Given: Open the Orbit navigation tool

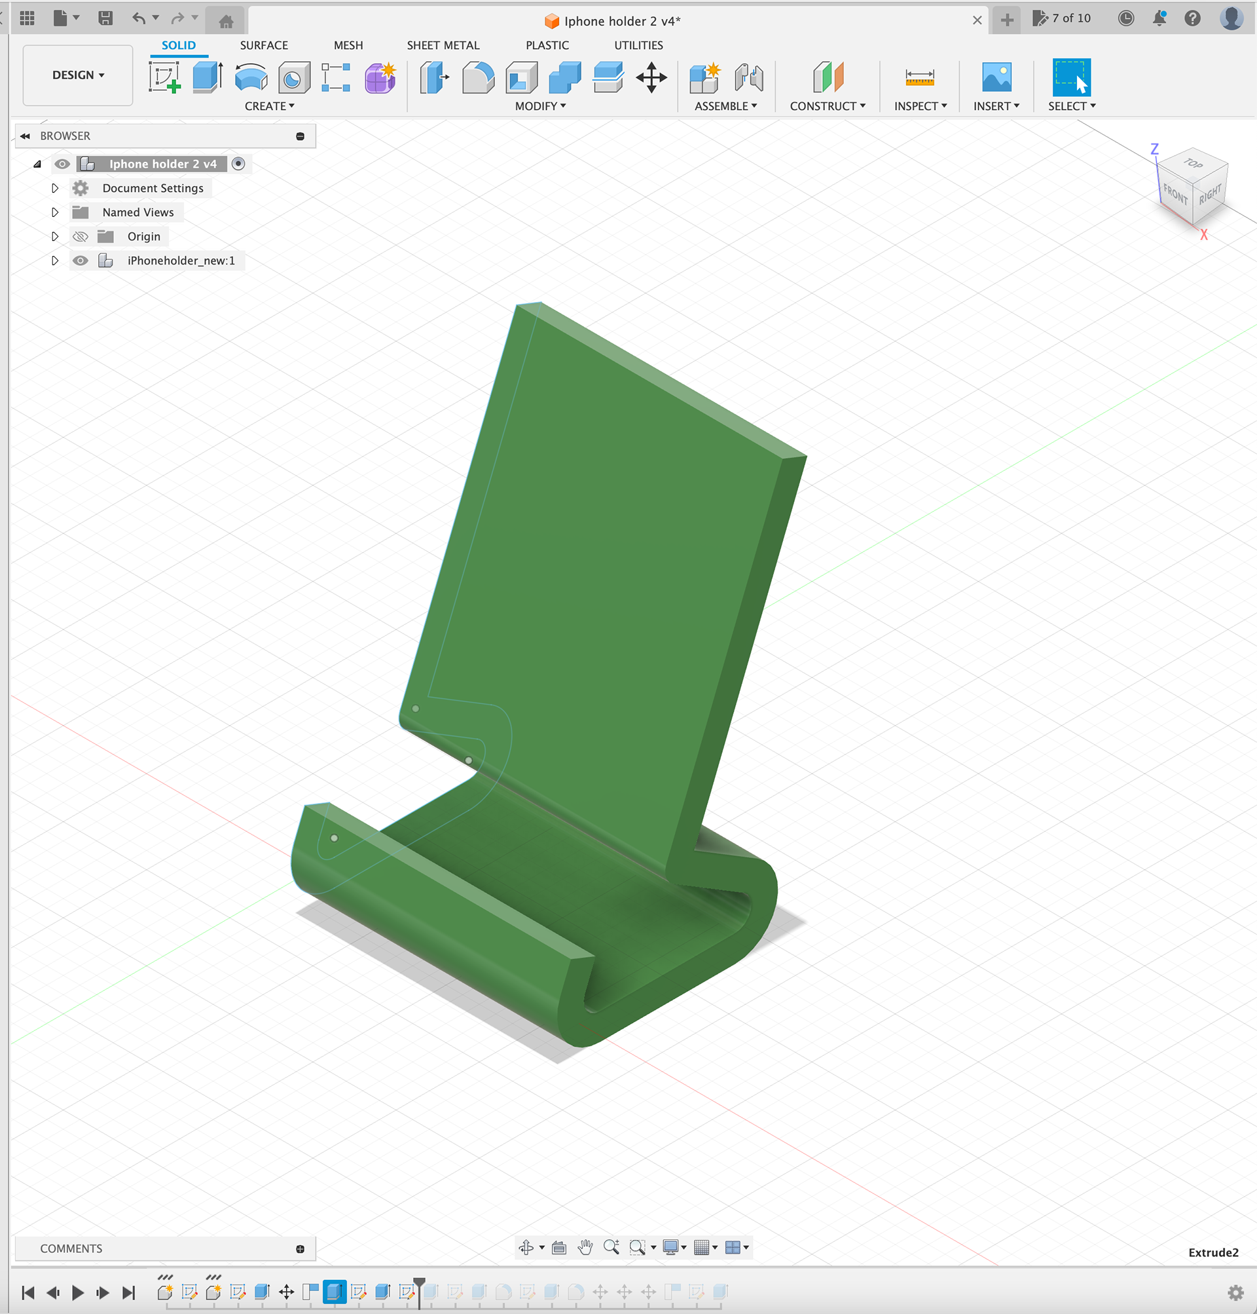Looking at the screenshot, I should click(526, 1247).
